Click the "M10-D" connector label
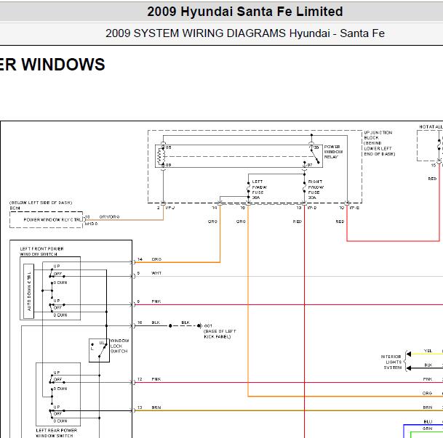The width and height of the screenshot is (443, 438). tap(91, 224)
